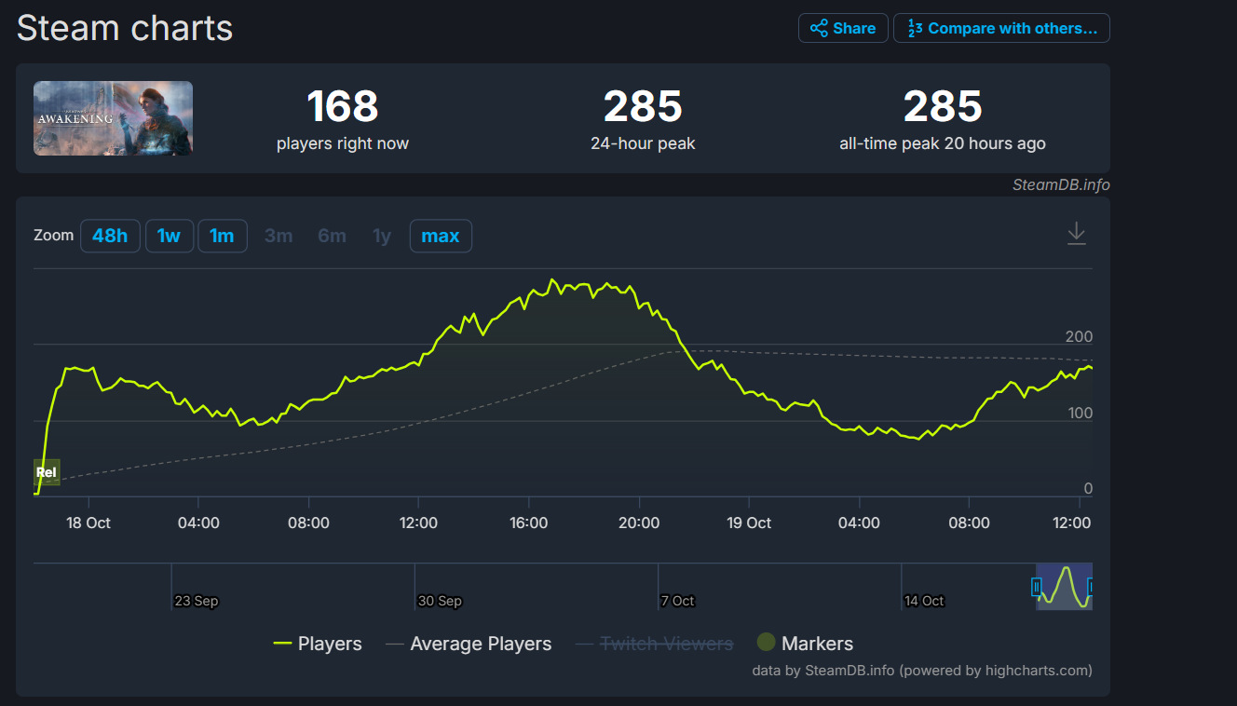Toggle the Average Players legend series
This screenshot has width=1237, height=706.
[469, 644]
